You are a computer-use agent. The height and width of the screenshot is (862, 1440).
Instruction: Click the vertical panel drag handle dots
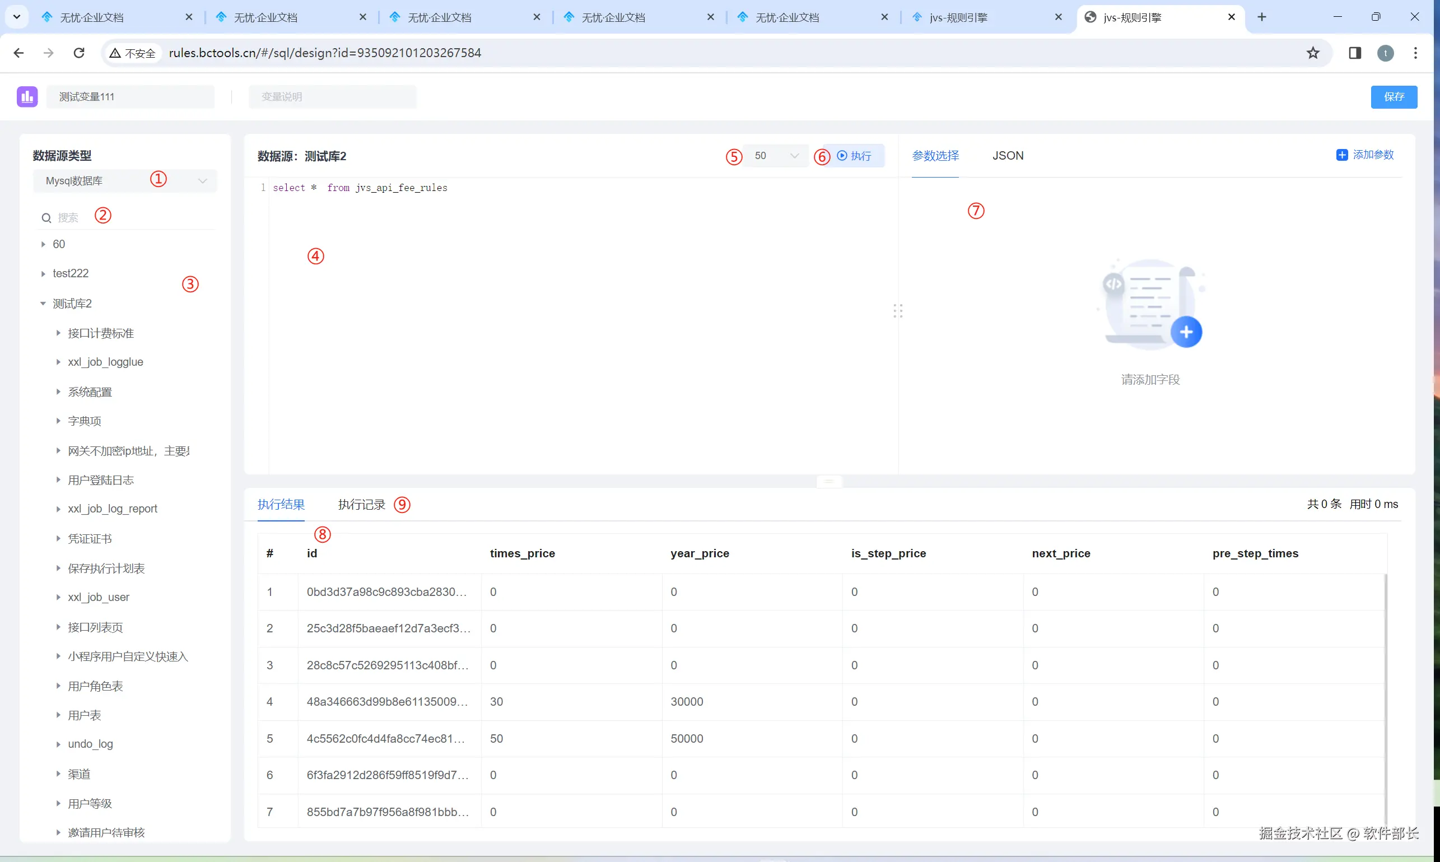(x=897, y=311)
